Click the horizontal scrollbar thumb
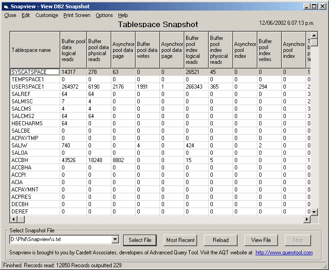The height and width of the screenshot is (270, 329). pos(21,219)
